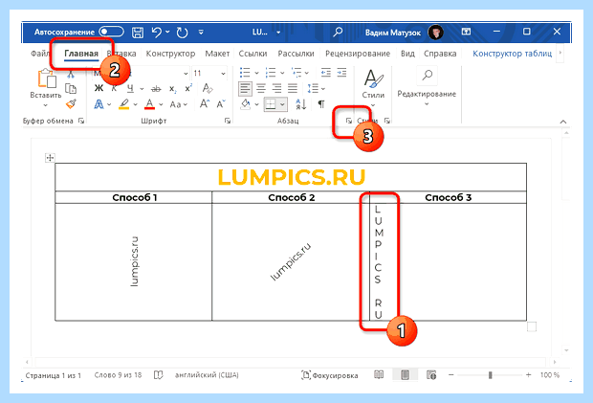Image resolution: width=593 pixels, height=403 pixels.
Task: Toggle underline Ч formatting
Action: click(130, 88)
